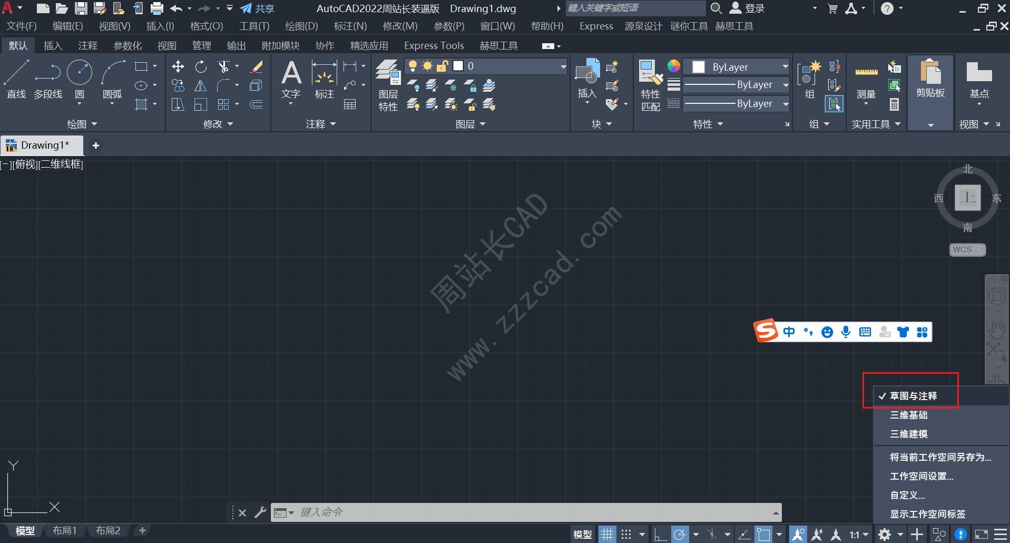Open the 文件(F) menu
This screenshot has width=1010, height=543.
point(22,26)
